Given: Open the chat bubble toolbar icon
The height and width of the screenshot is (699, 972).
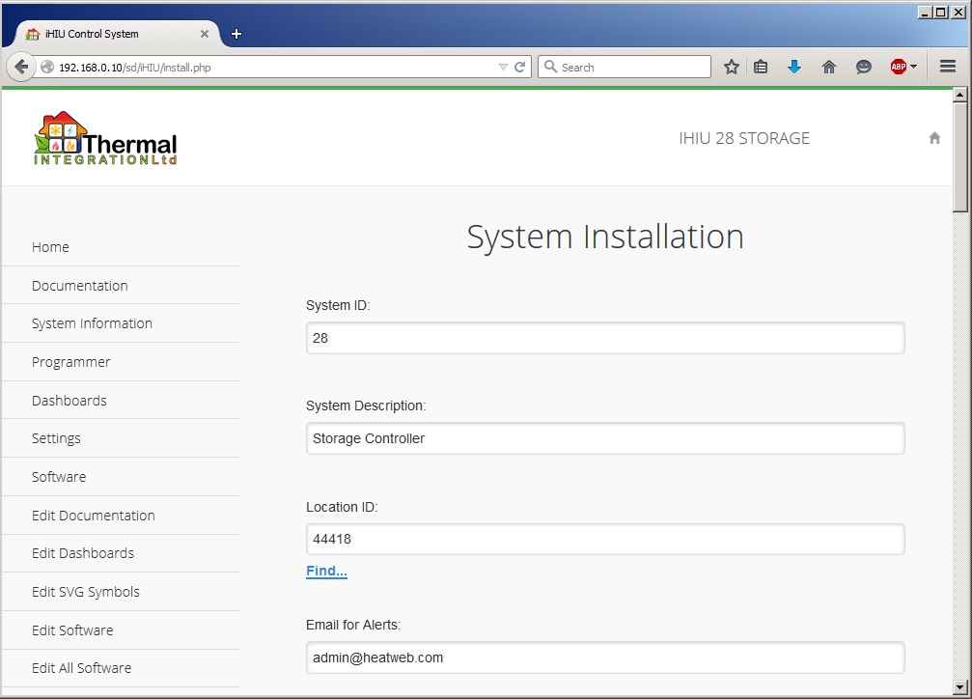Looking at the screenshot, I should (864, 67).
